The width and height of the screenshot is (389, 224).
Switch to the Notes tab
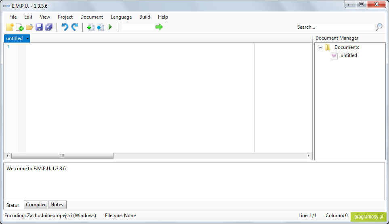click(57, 204)
